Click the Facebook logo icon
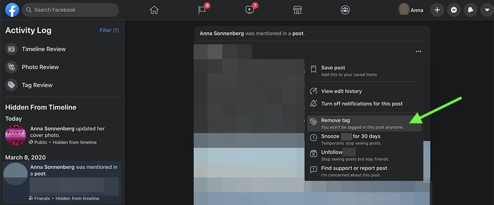494x205 pixels. tap(12, 10)
